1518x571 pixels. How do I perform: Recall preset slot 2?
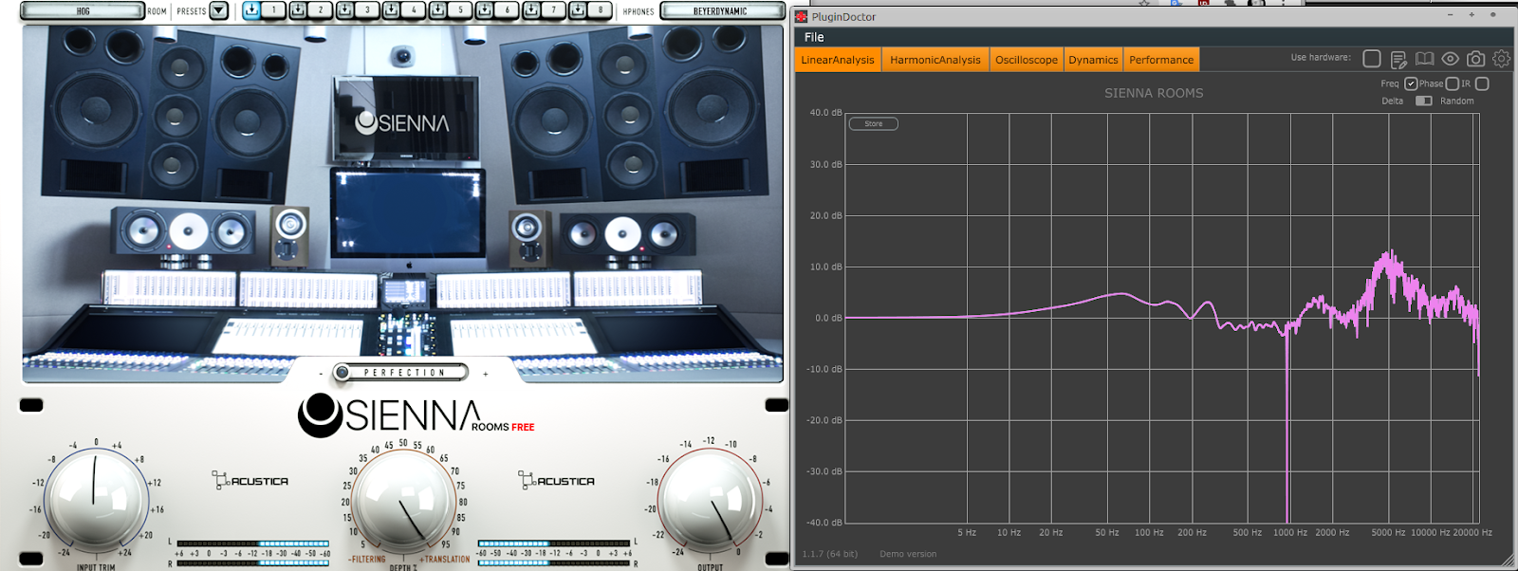point(321,10)
